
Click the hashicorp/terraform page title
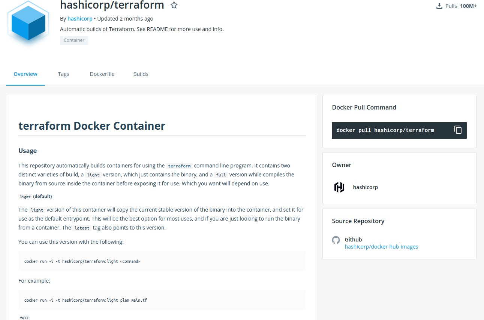(112, 5)
